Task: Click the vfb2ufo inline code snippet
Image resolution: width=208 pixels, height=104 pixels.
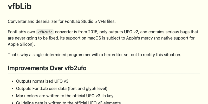Action: click(45, 32)
